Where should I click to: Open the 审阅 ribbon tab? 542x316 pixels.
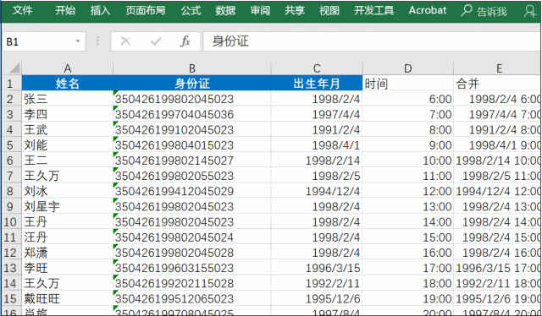click(260, 11)
